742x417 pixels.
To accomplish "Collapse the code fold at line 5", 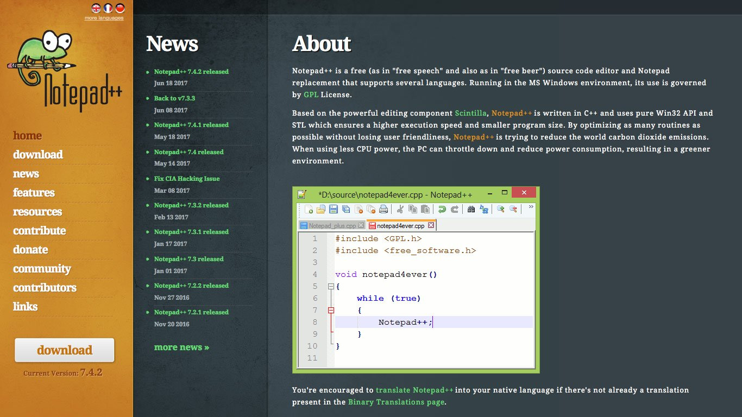I will click(330, 285).
